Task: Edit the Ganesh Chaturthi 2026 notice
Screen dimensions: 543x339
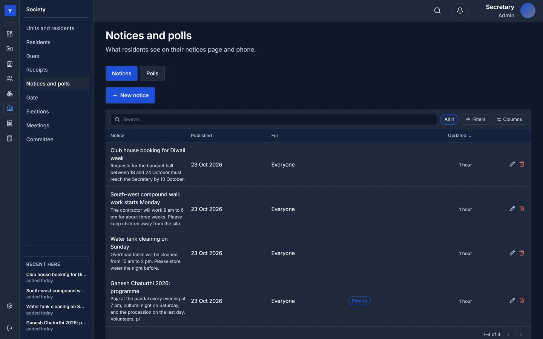Action: point(512,301)
